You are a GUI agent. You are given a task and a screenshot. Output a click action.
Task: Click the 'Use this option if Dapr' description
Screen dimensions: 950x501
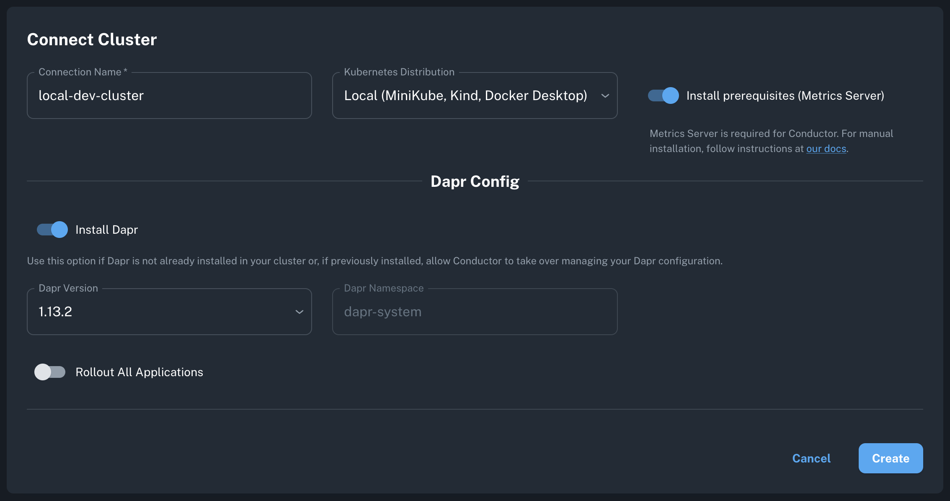pos(375,261)
